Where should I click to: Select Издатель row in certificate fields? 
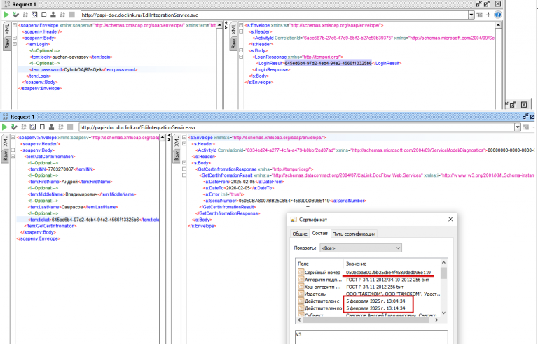[369, 294]
